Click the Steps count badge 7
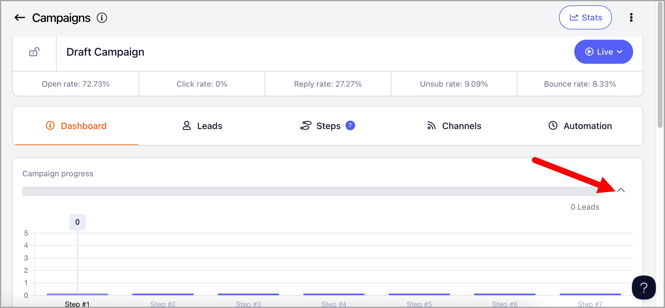 (x=350, y=125)
